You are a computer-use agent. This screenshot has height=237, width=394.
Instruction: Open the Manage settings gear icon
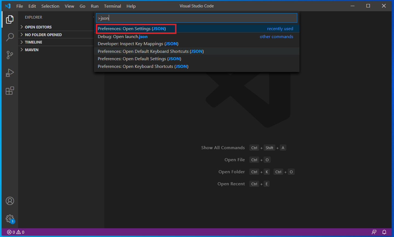pos(10,219)
